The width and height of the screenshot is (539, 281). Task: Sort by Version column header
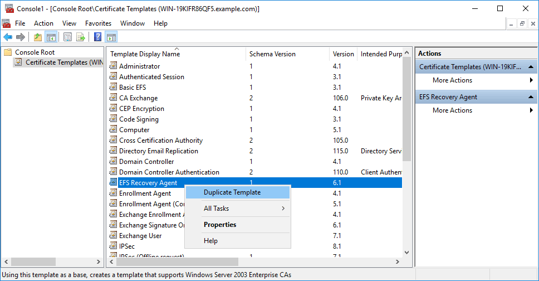point(344,54)
